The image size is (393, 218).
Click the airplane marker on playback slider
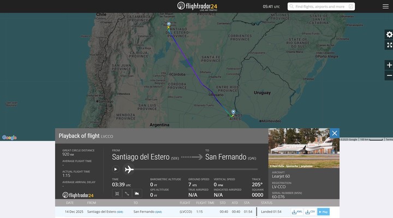129,169
